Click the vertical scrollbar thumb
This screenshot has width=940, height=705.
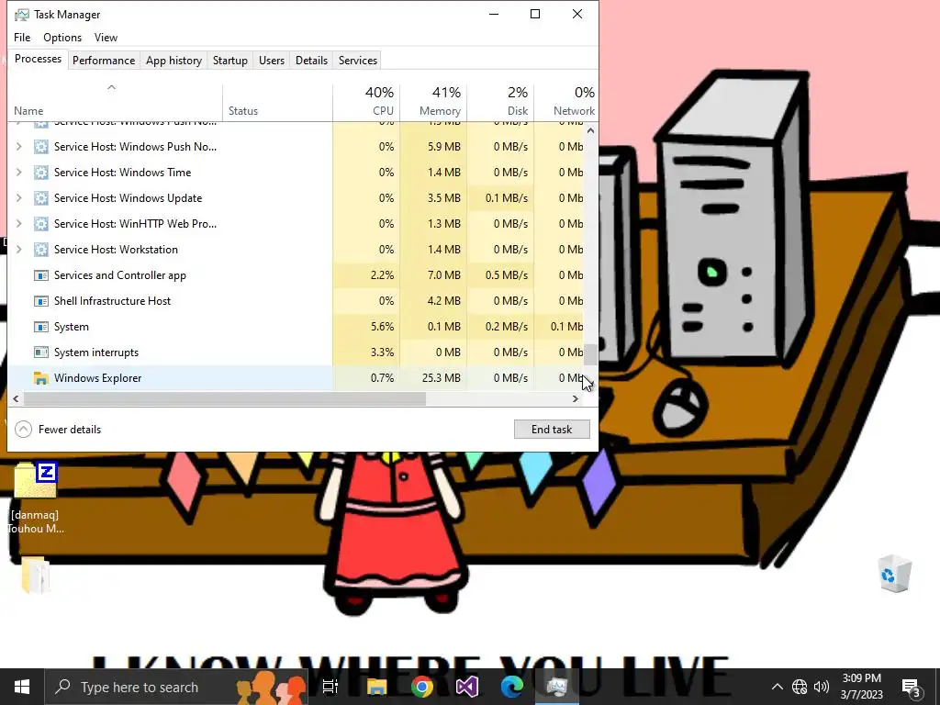(x=590, y=354)
